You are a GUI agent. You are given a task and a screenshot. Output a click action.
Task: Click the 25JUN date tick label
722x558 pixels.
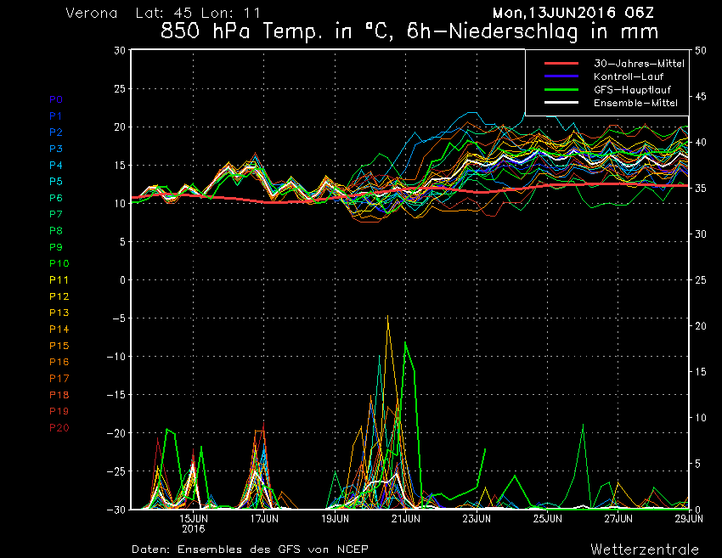pyautogui.click(x=548, y=519)
